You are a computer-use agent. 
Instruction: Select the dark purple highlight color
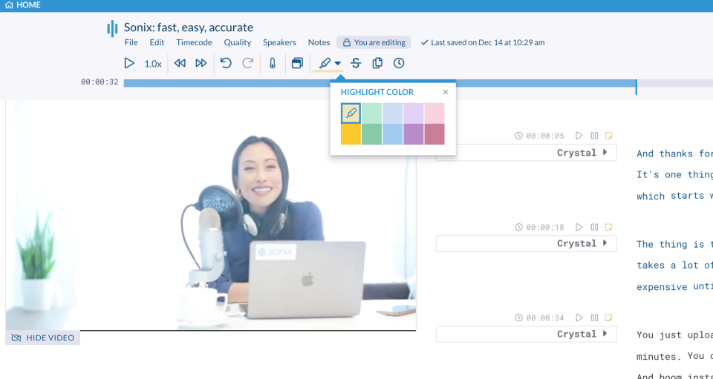pyautogui.click(x=414, y=134)
